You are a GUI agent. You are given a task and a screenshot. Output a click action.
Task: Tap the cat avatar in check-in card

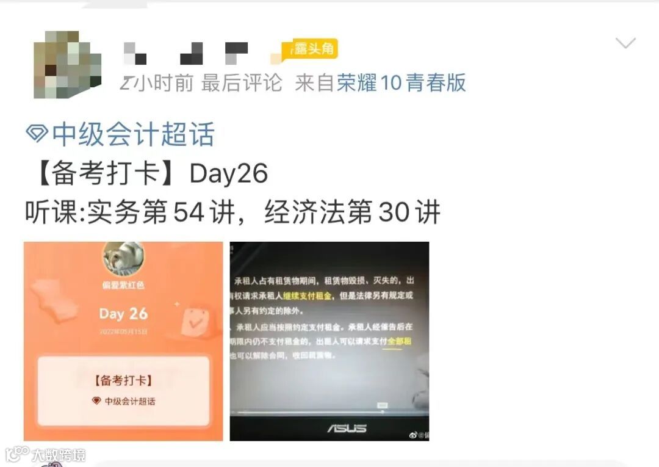[123, 258]
